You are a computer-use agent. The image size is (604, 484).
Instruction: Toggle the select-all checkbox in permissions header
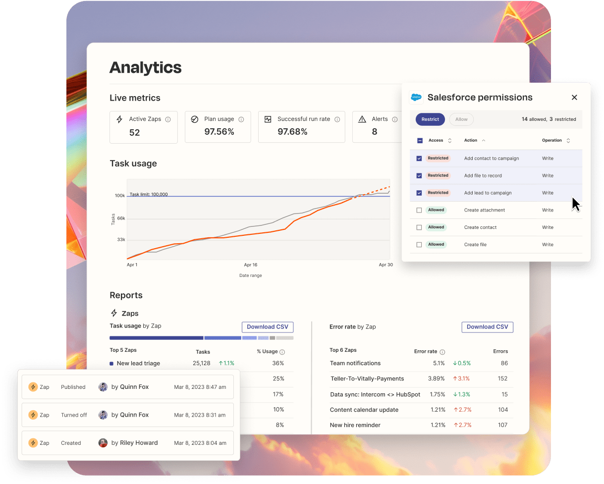click(x=420, y=141)
